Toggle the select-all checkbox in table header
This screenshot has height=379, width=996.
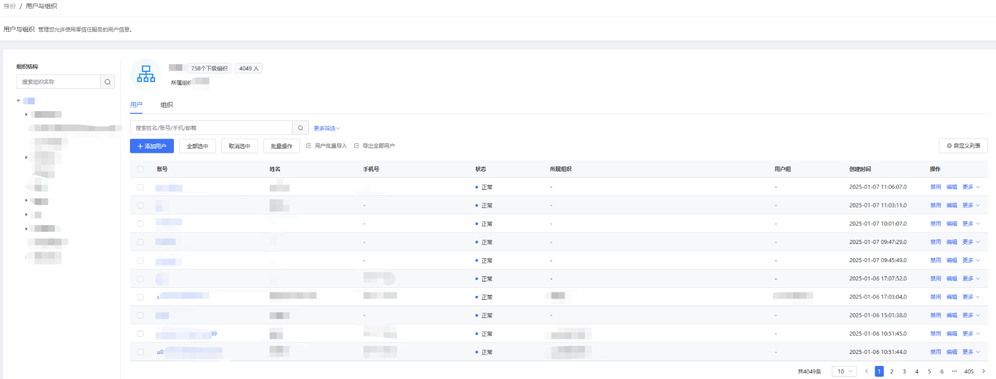tap(140, 169)
